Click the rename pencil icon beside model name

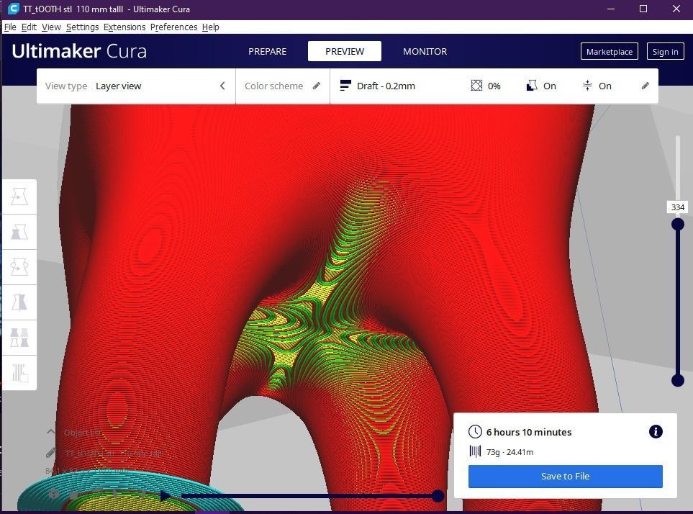point(51,453)
